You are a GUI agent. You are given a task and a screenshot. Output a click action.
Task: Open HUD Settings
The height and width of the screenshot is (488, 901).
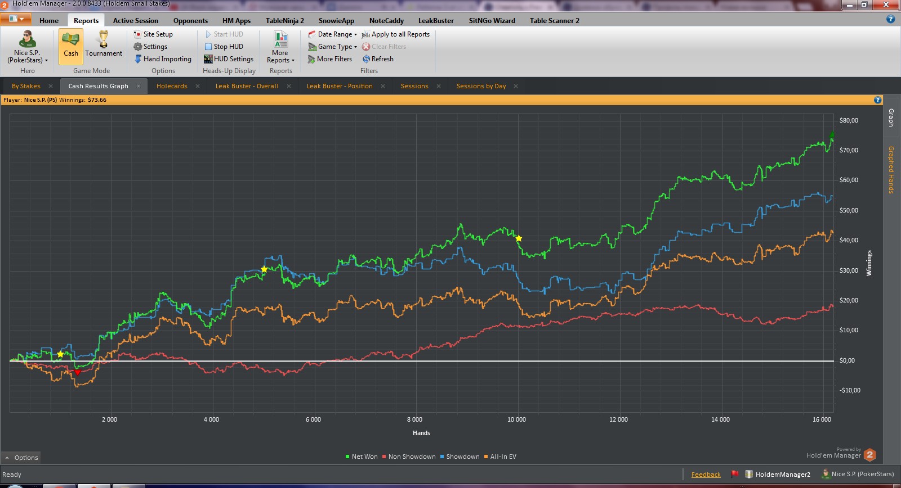[229, 59]
